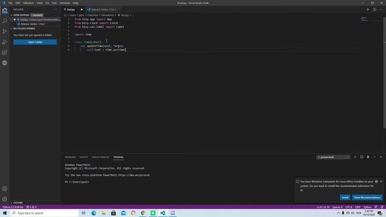Viewport: 386px width, 217px height.
Task: Open the Explorer view in activity bar
Action: [x=5, y=11]
